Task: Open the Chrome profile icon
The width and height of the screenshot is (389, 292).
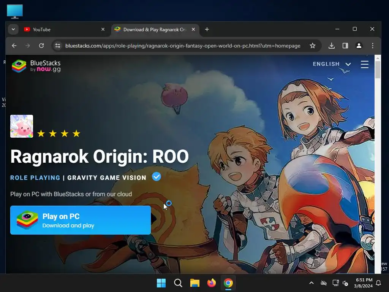Action: [359, 46]
